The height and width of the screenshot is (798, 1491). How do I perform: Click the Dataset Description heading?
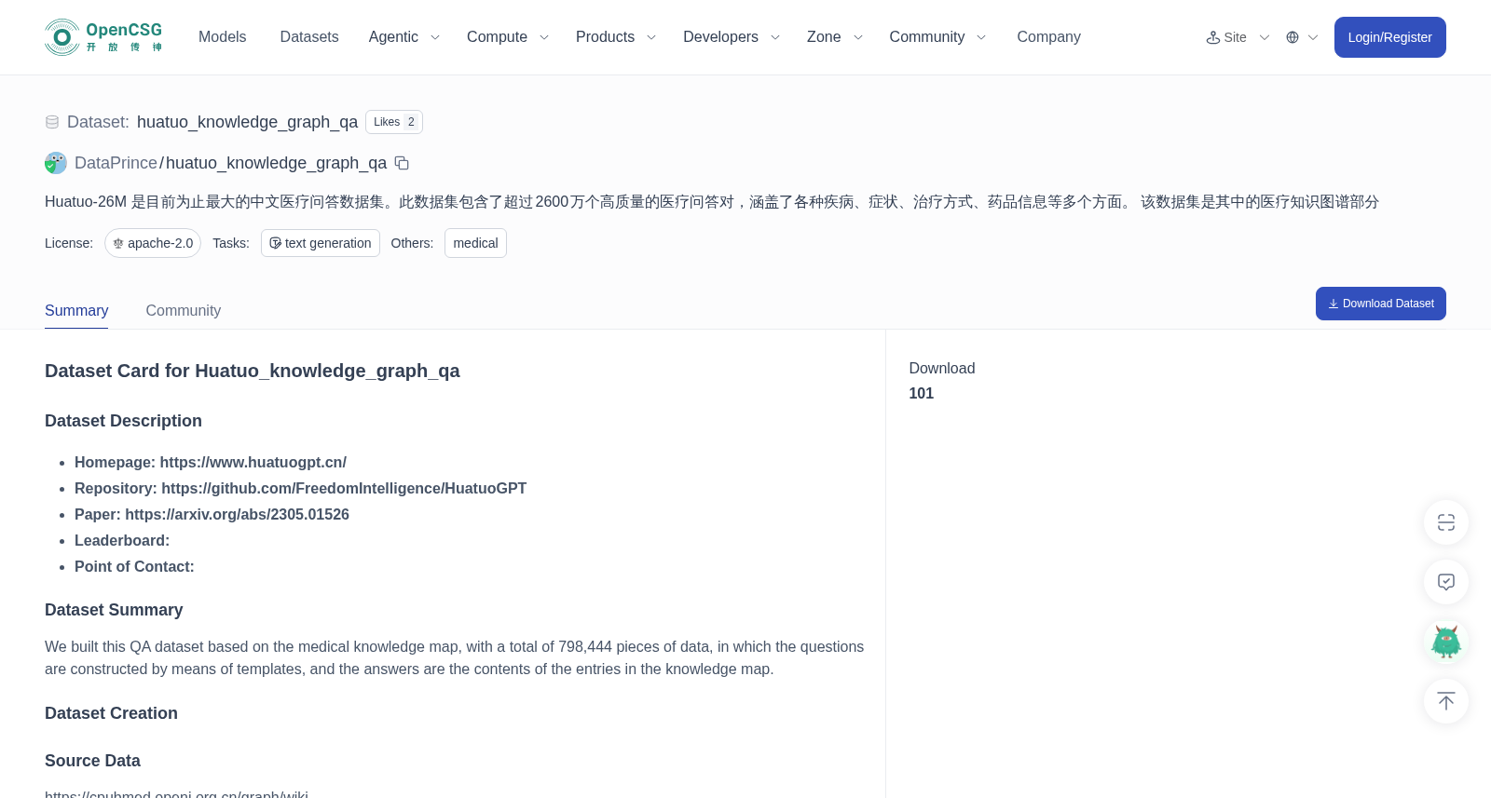123,421
